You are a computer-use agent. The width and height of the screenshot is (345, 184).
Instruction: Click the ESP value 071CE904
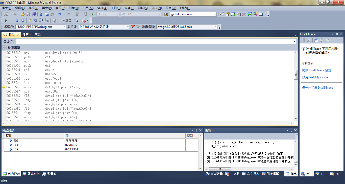[71, 149]
